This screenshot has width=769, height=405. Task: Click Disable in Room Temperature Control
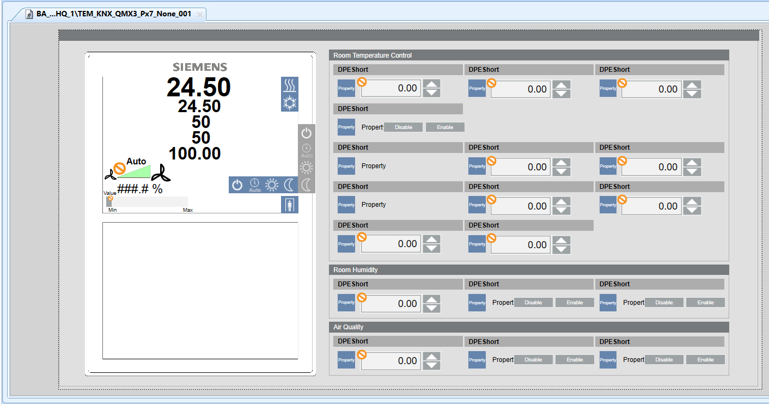coord(404,127)
